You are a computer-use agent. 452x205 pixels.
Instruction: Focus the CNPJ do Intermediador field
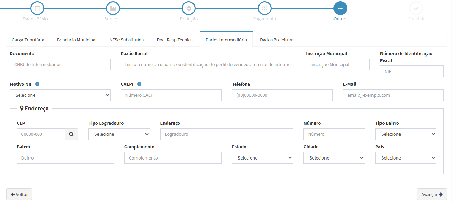click(60, 64)
